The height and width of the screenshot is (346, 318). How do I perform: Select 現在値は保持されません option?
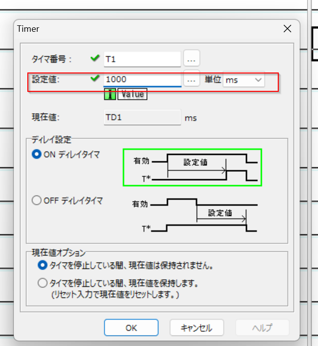(x=42, y=265)
